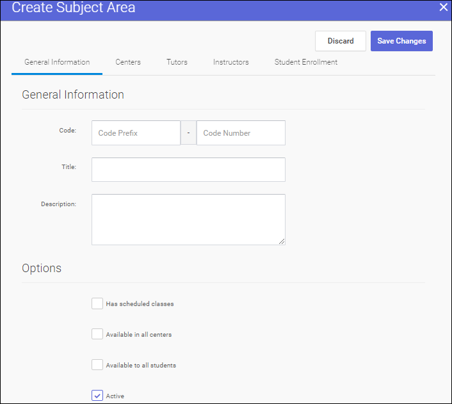Go to the Tutors tab

tap(177, 62)
